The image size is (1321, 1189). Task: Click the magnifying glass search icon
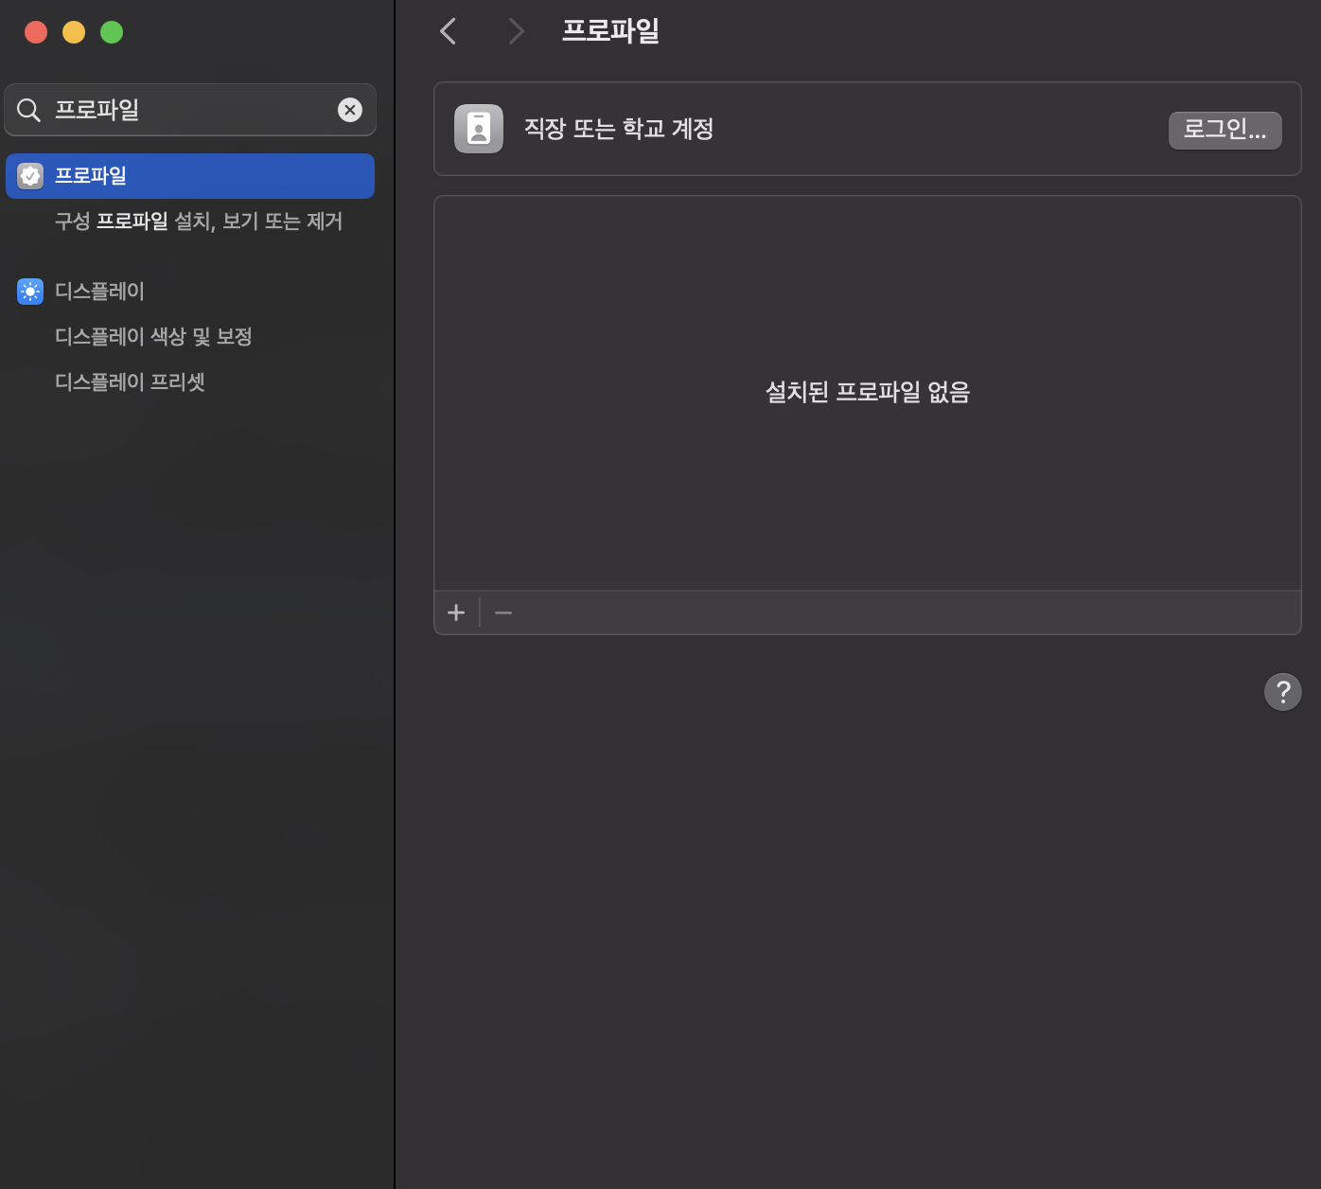tap(29, 110)
